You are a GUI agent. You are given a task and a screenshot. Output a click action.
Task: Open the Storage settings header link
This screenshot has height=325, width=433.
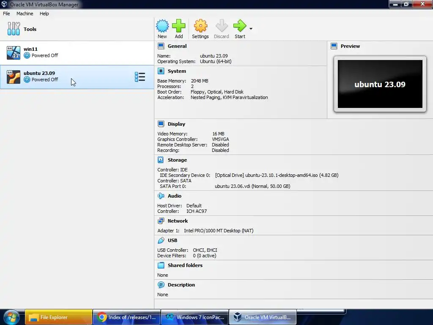pos(177,160)
